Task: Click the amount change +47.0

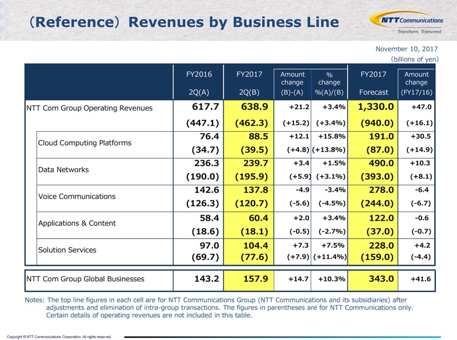Action: (421, 107)
